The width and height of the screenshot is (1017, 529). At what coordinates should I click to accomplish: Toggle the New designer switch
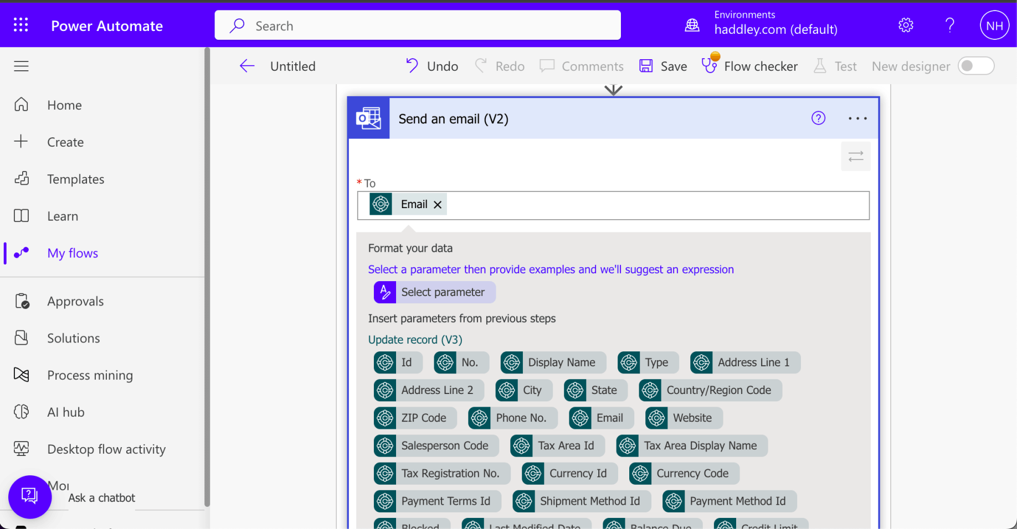976,66
